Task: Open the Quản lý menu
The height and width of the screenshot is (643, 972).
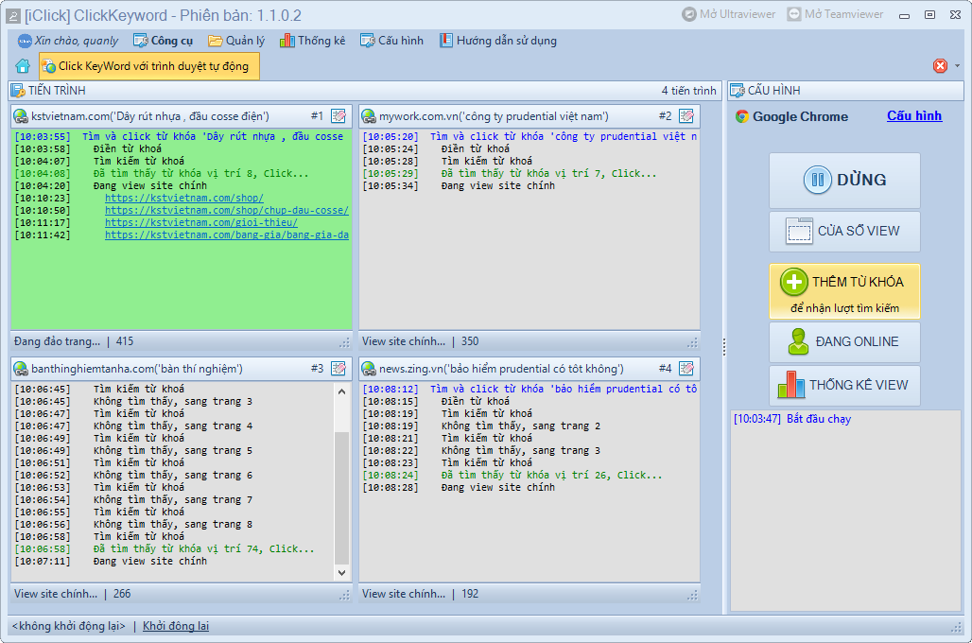Action: point(236,41)
